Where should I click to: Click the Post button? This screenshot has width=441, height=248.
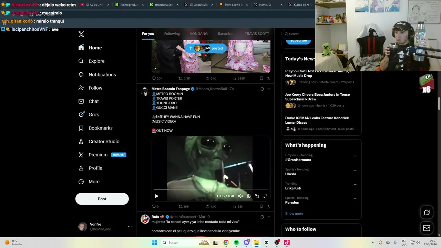coord(102,199)
